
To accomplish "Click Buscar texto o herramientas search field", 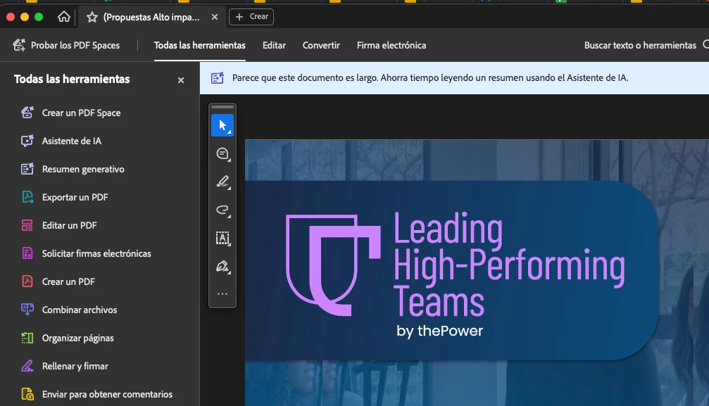I will 640,45.
